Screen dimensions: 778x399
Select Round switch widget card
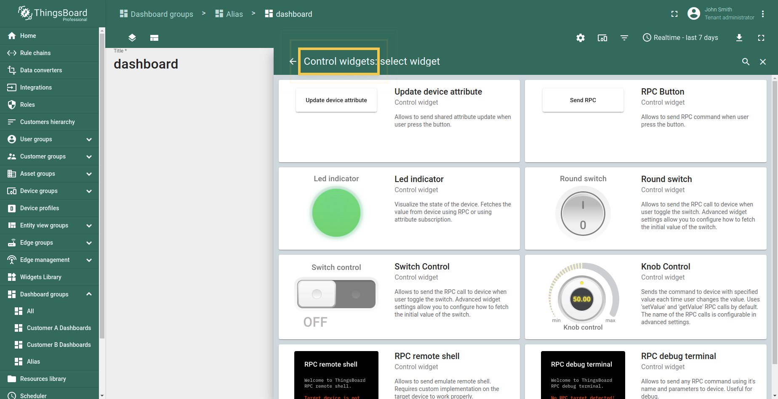click(646, 209)
